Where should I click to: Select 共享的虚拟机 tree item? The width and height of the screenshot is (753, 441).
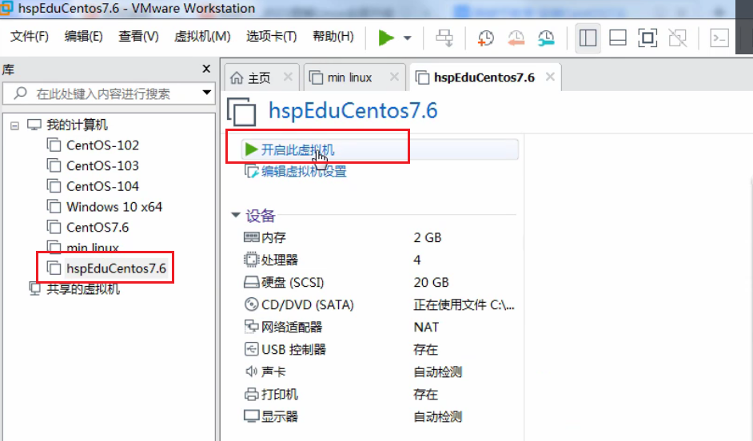83,289
